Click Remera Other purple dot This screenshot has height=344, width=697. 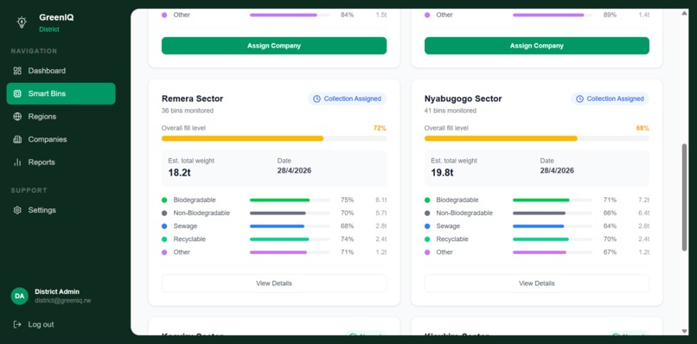pyautogui.click(x=164, y=252)
